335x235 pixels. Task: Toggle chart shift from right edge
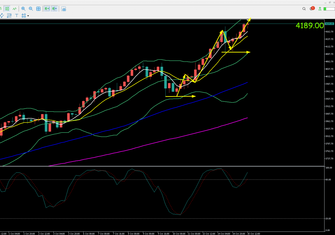(x=54, y=9)
